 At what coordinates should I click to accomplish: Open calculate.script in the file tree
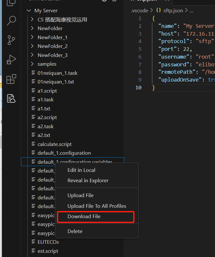click(x=54, y=144)
